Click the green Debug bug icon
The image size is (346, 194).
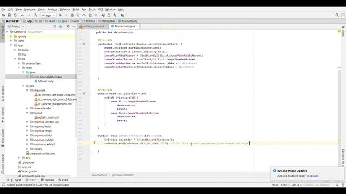point(72,15)
